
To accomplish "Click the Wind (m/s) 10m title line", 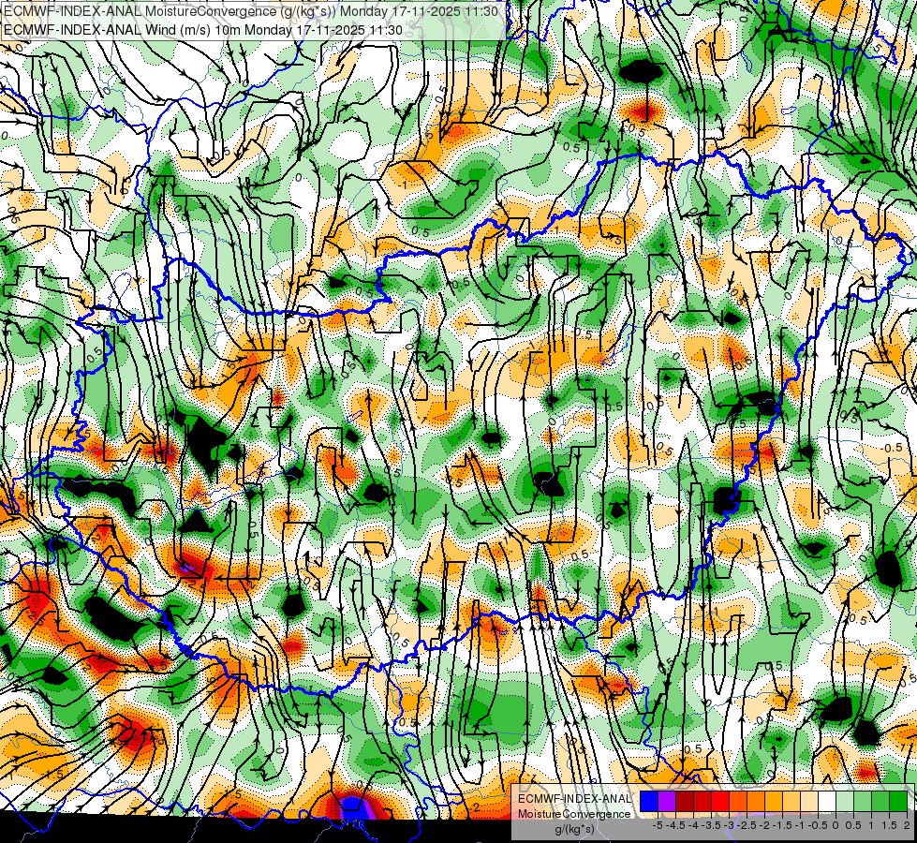I will 203,29.
